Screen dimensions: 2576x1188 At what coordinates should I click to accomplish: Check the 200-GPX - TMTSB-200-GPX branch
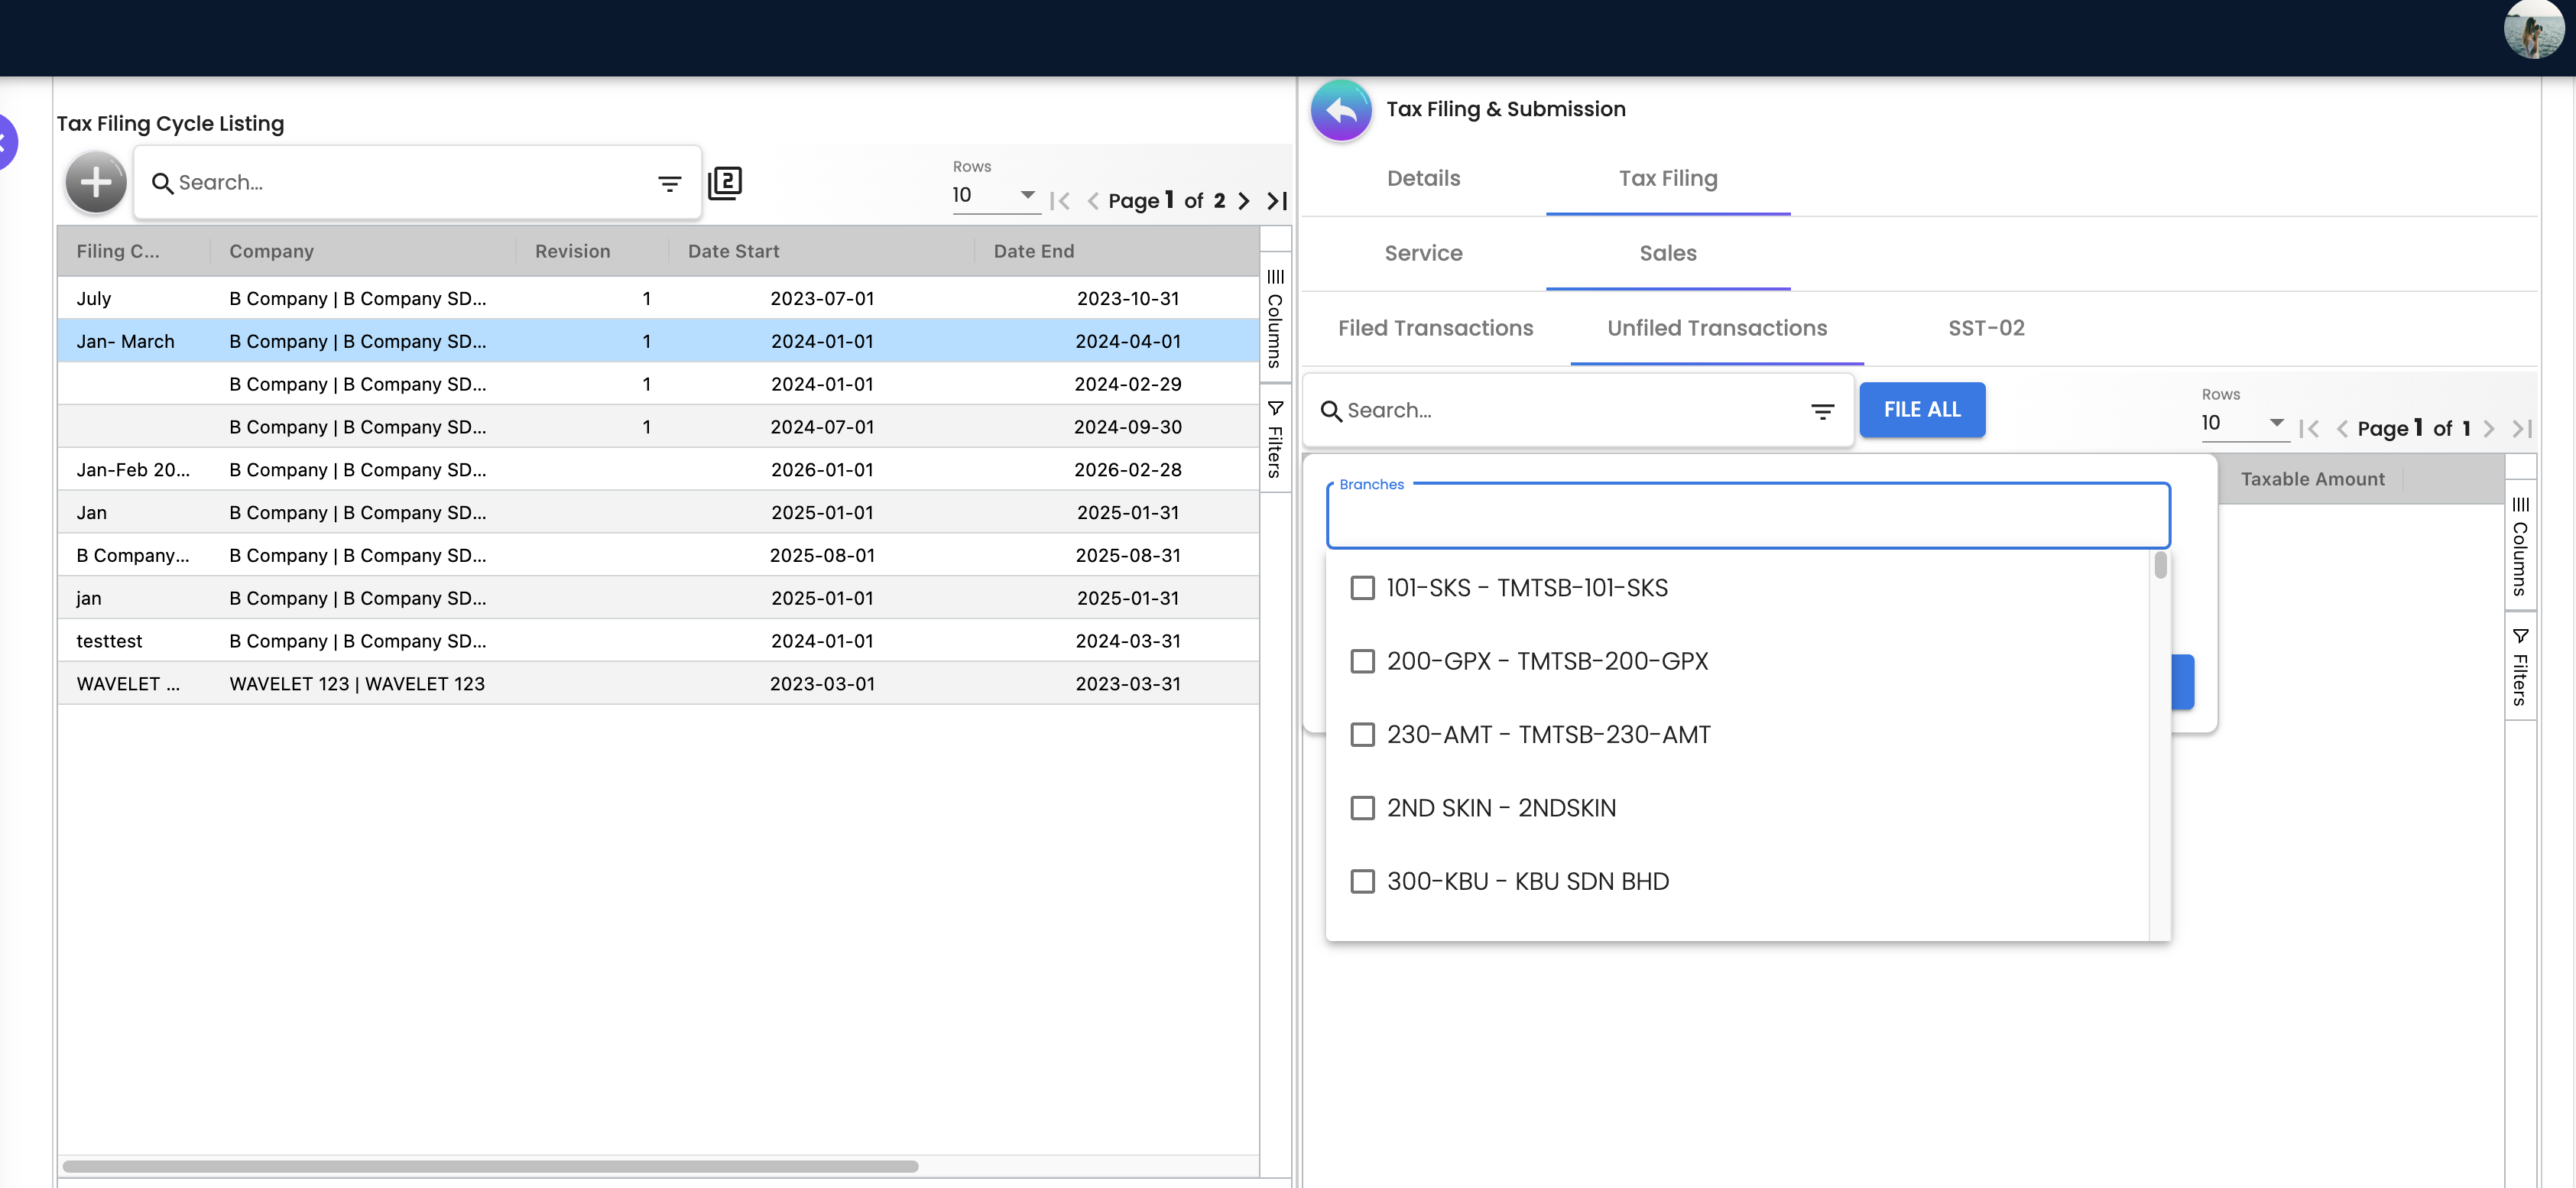tap(1362, 661)
